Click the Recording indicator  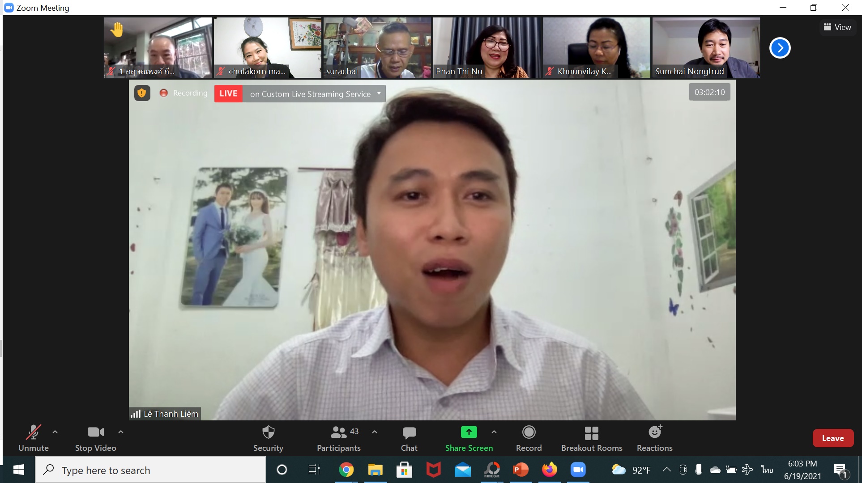(183, 93)
